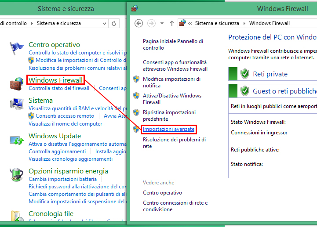Click Visualizza il nome del computer
Image resolution: width=317 pixels, height=227 pixels.
point(66,124)
